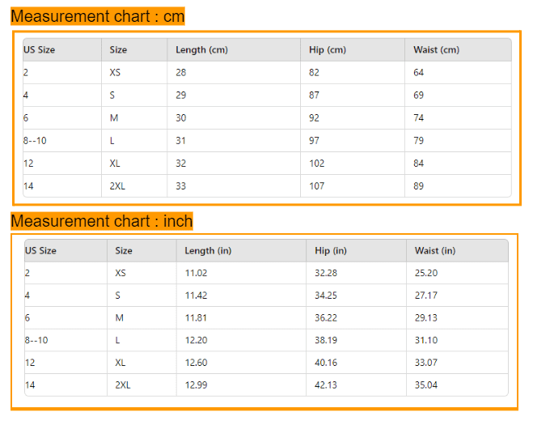Viewport: 533px width, 421px height.
Task: Select the 'Hip (cm)' column header
Action: pos(327,50)
